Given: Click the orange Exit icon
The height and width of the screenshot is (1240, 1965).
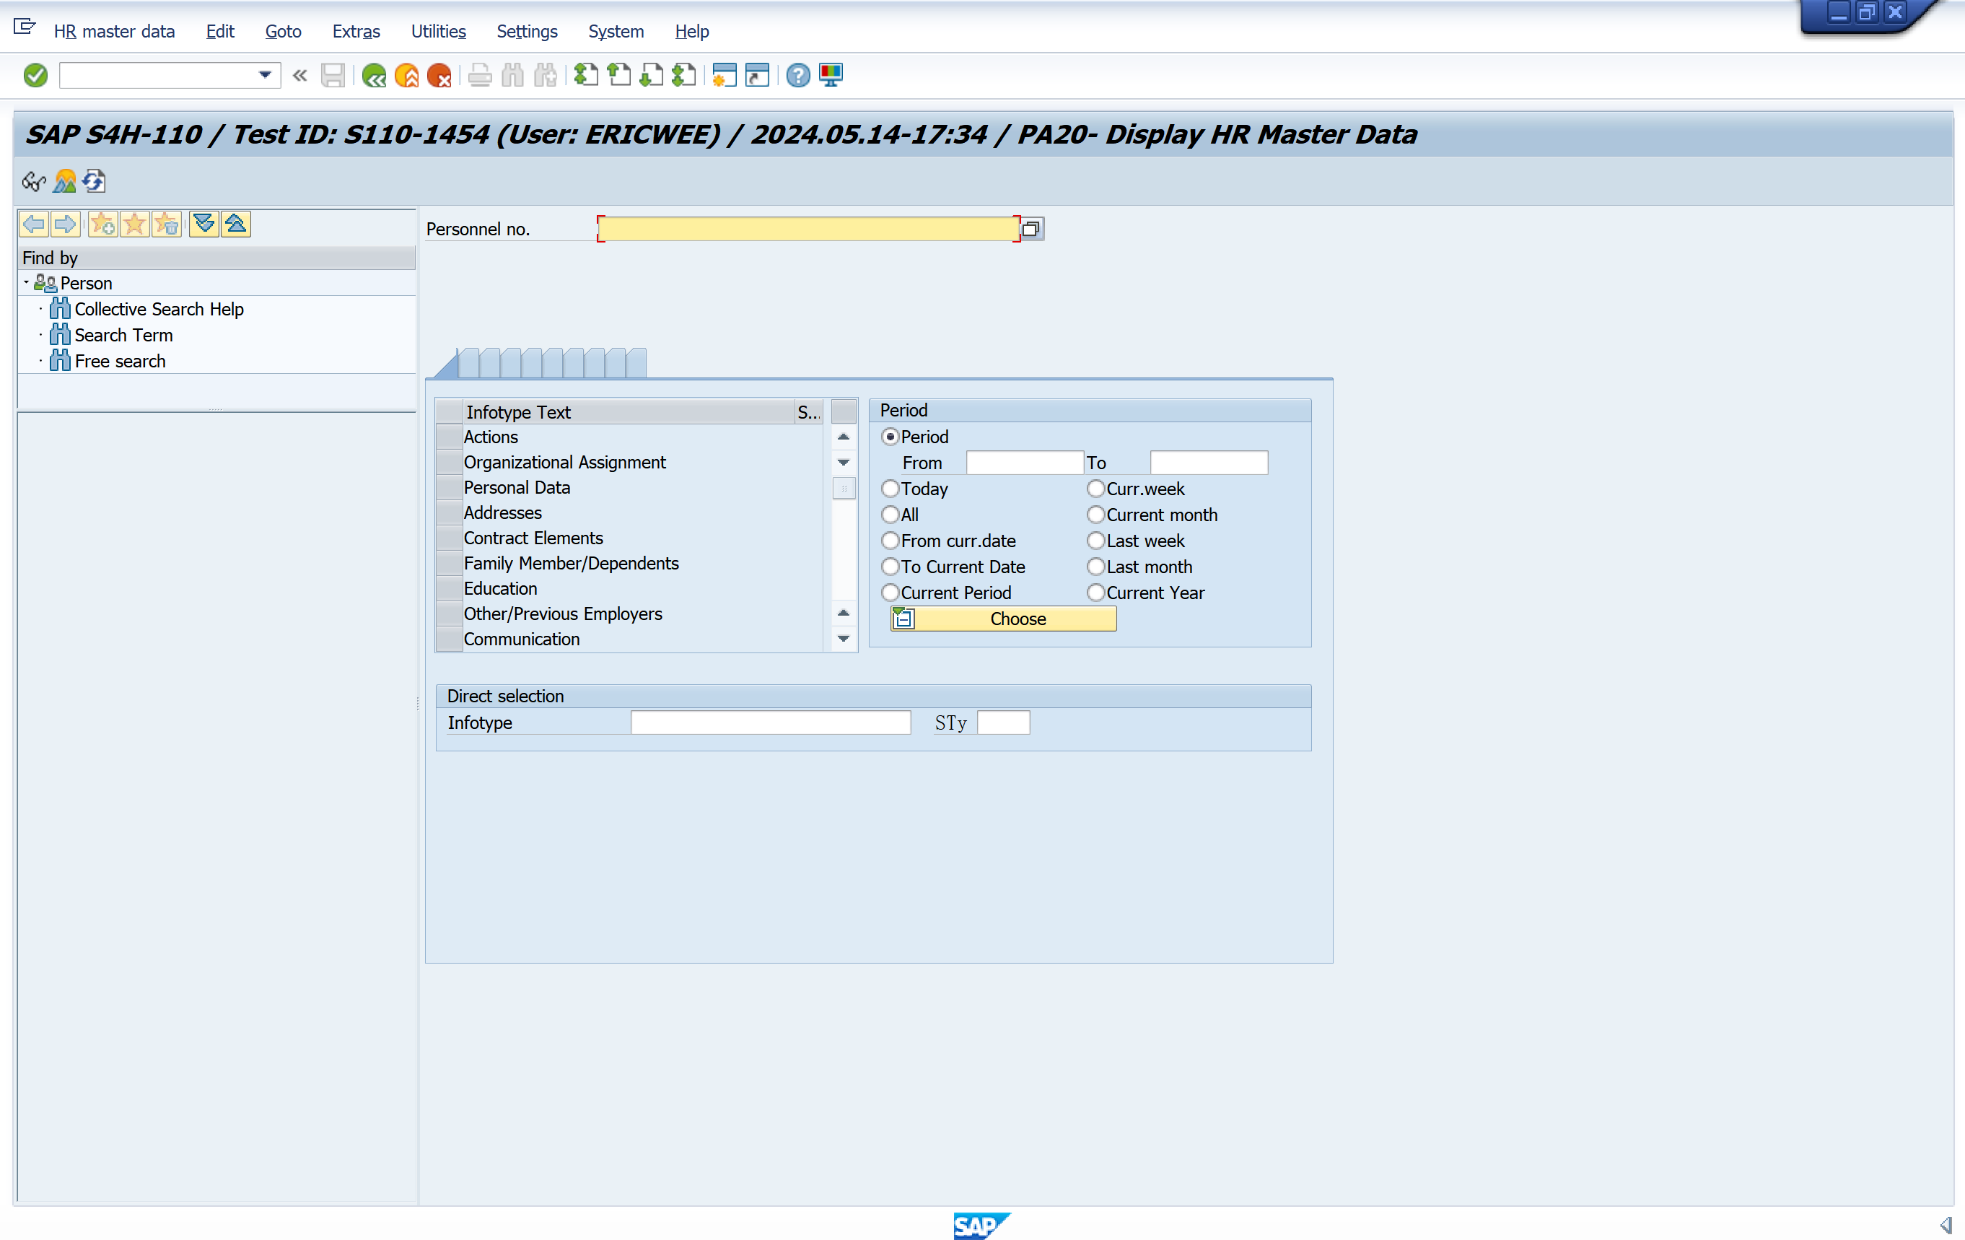Looking at the screenshot, I should click(x=406, y=75).
